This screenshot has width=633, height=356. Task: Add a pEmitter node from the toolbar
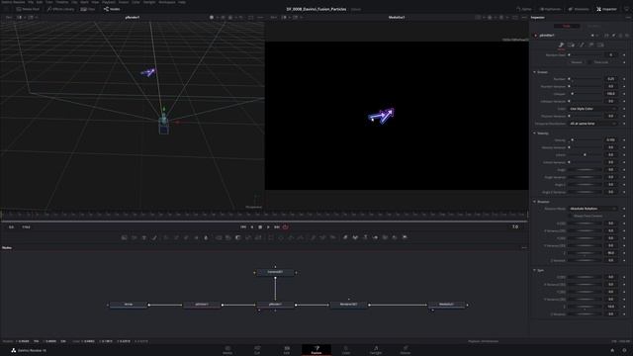[313, 237]
